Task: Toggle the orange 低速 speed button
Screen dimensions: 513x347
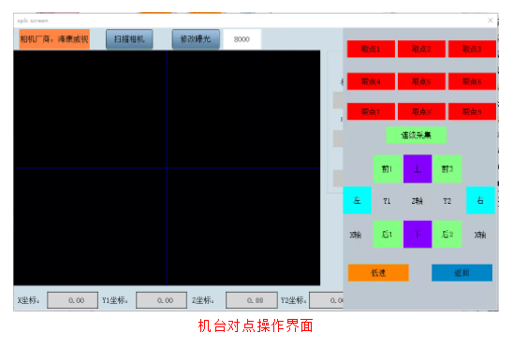Action: pyautogui.click(x=378, y=273)
